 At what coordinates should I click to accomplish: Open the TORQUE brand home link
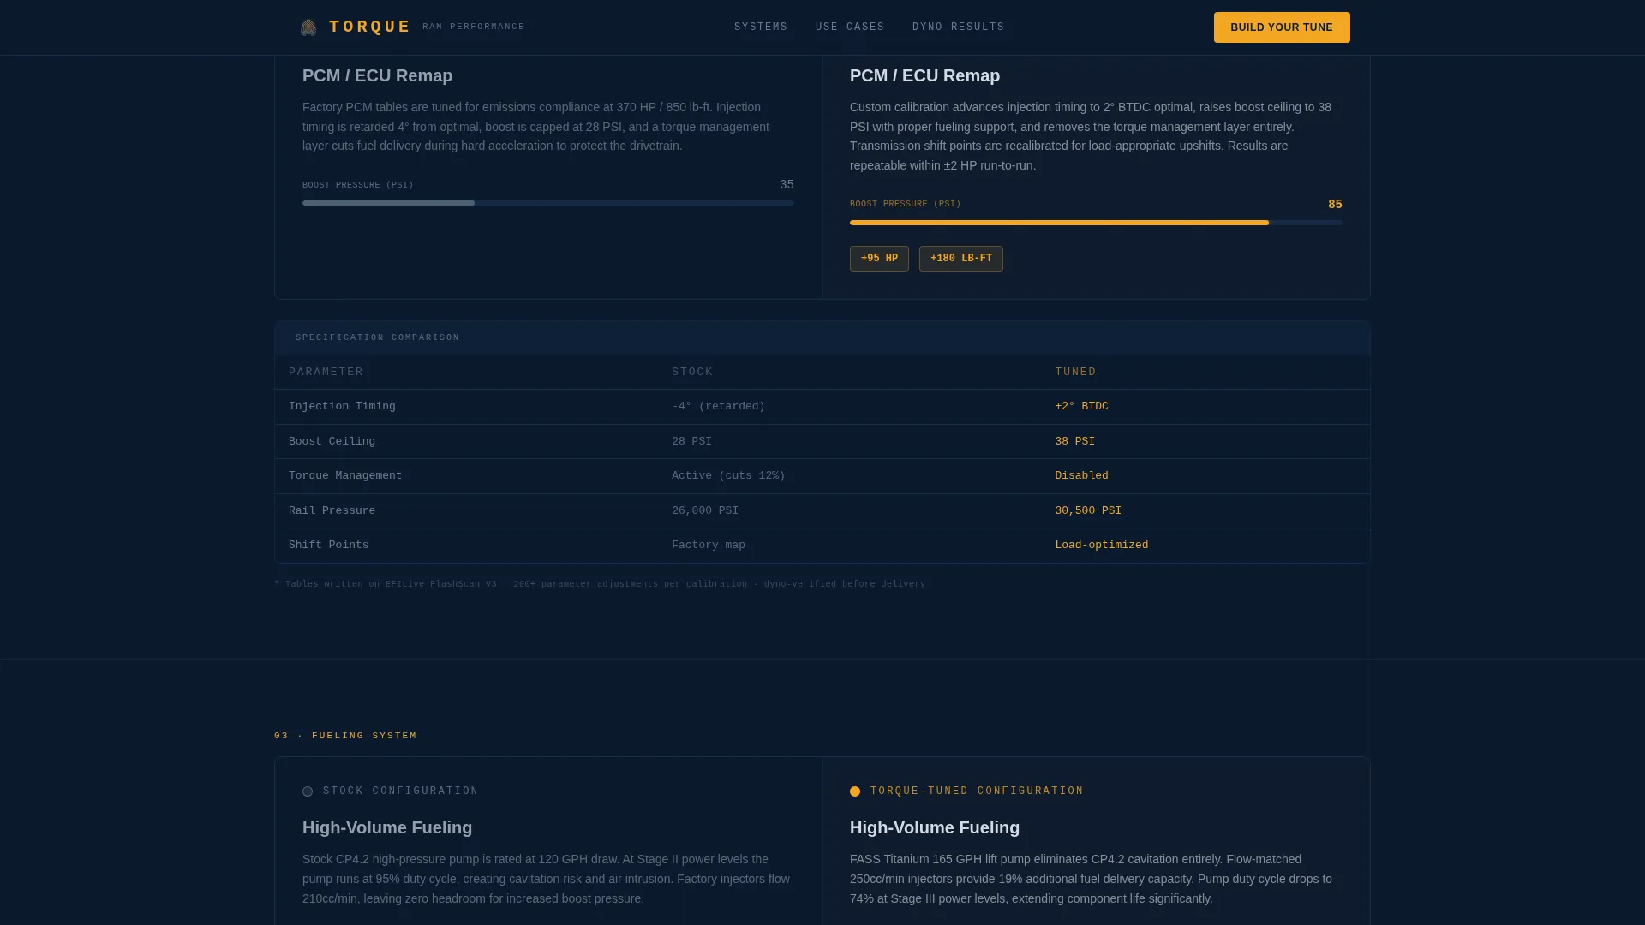point(412,27)
